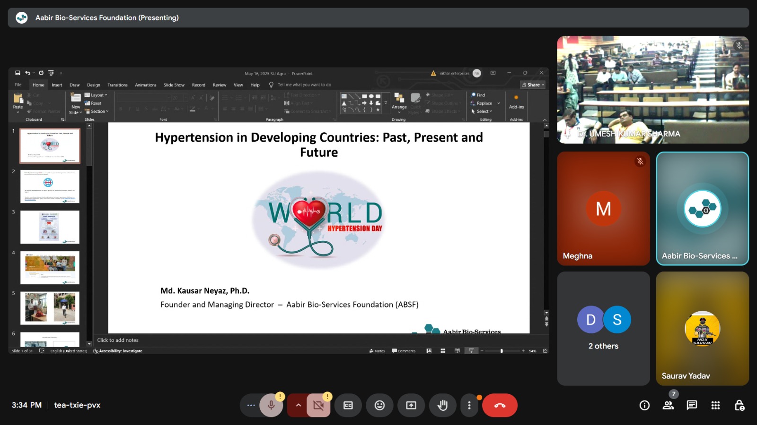Click the nikhar enterprises account avatar
This screenshot has height=425, width=757.
477,73
